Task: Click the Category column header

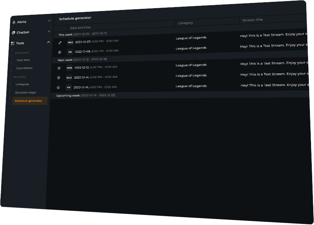Action: click(186, 23)
